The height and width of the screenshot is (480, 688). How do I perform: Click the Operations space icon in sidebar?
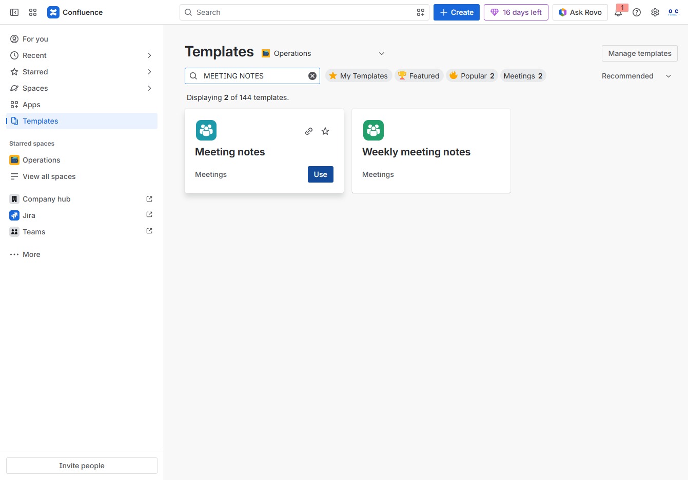(x=14, y=160)
